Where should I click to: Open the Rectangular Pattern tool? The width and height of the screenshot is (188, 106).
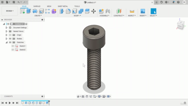click(48, 11)
